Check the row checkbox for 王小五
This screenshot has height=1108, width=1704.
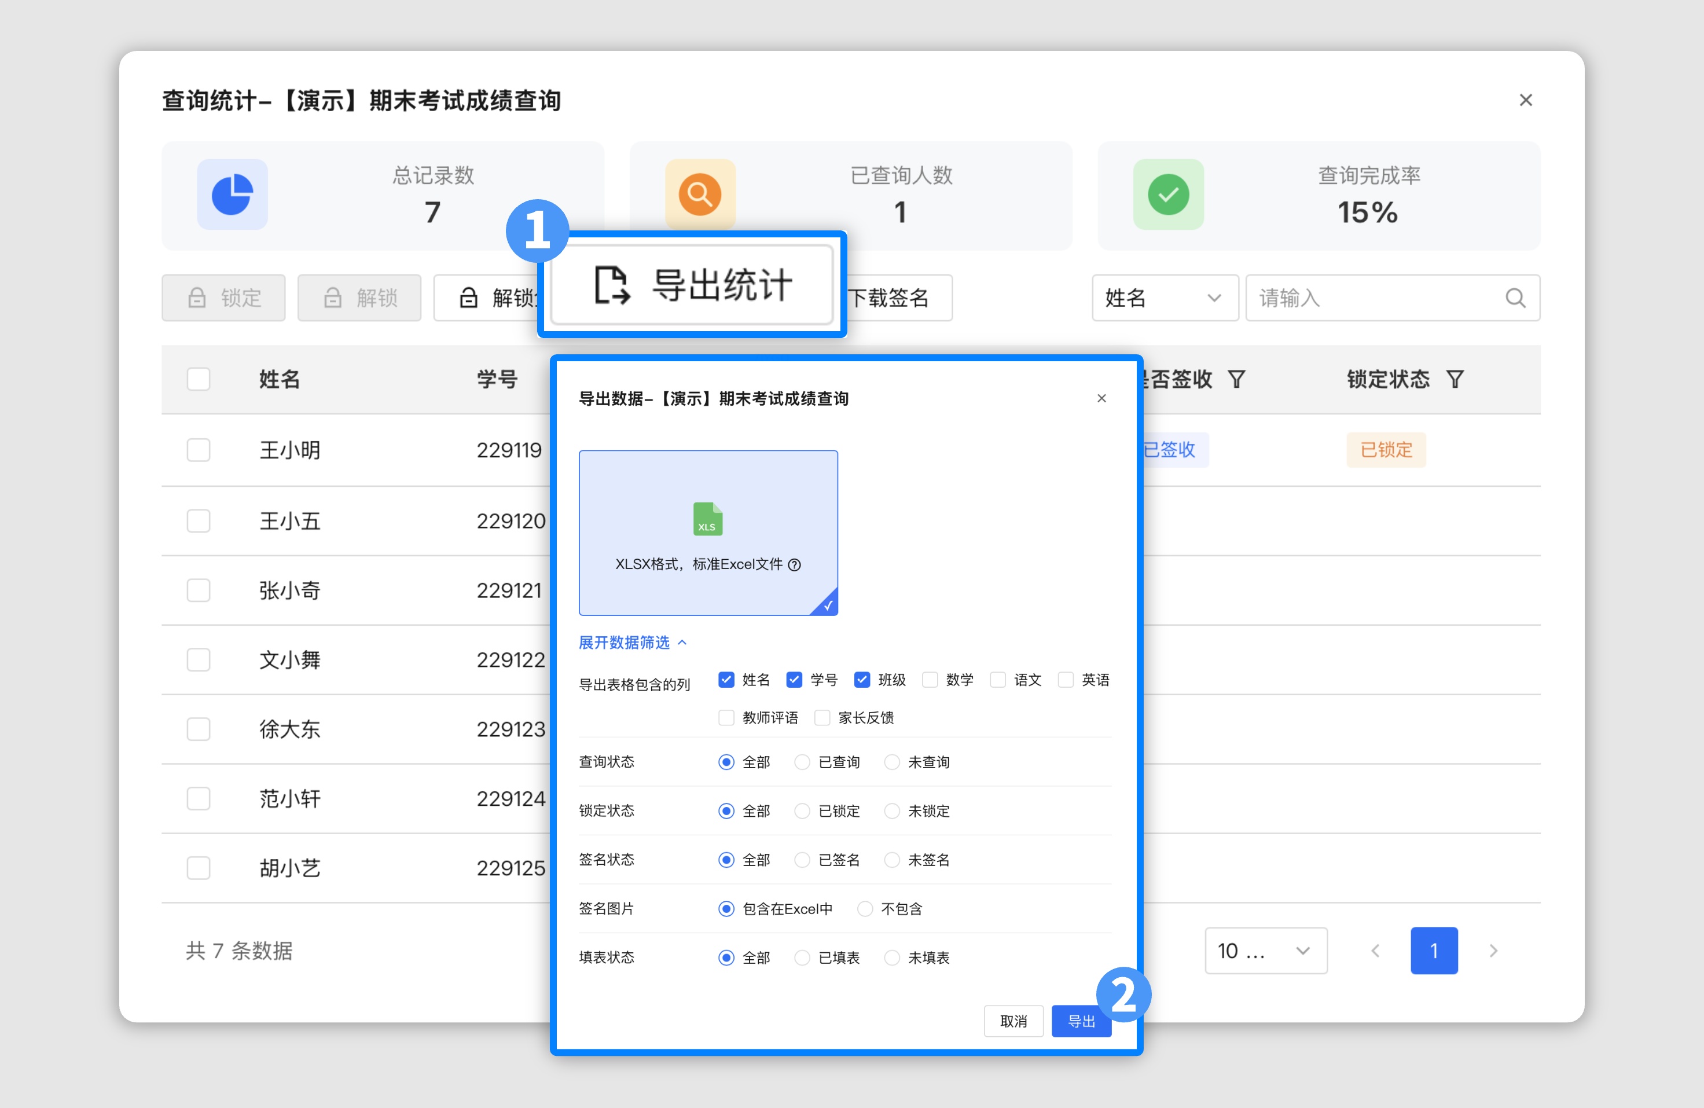(199, 520)
